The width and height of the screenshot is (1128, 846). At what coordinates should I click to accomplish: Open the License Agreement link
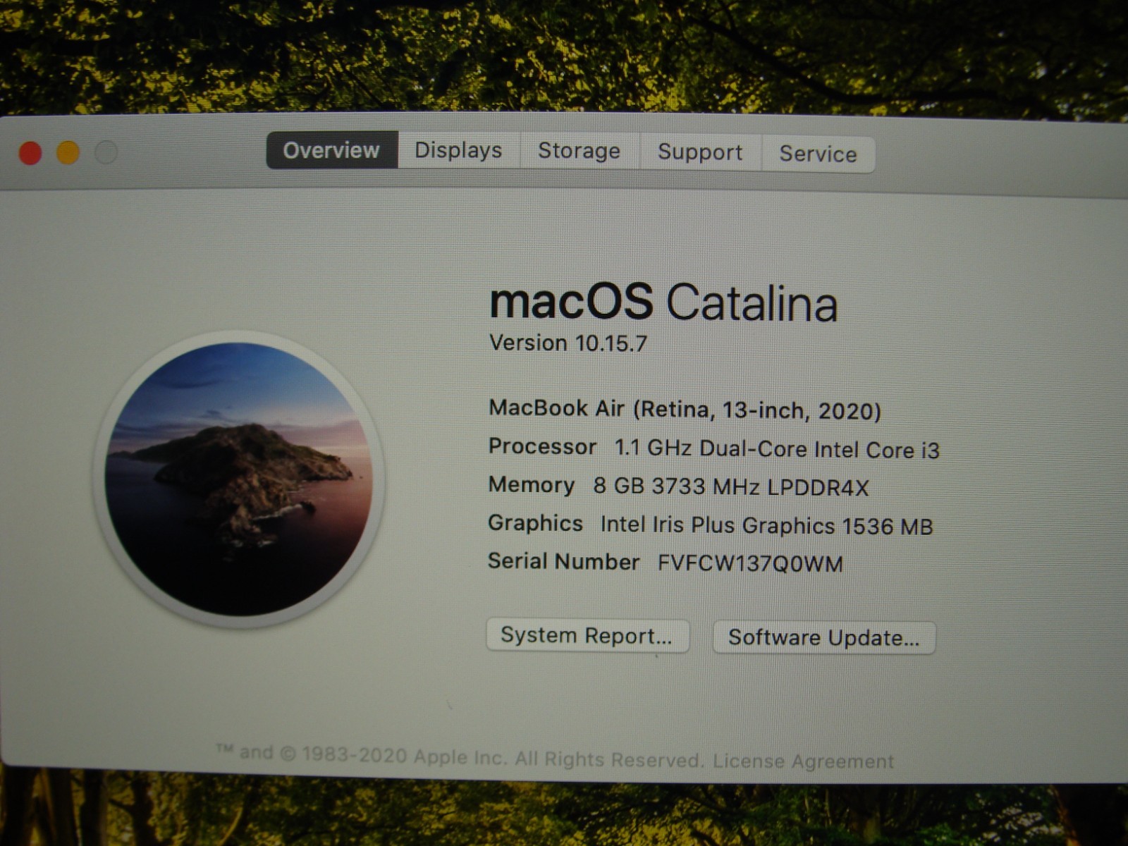pyautogui.click(x=803, y=761)
